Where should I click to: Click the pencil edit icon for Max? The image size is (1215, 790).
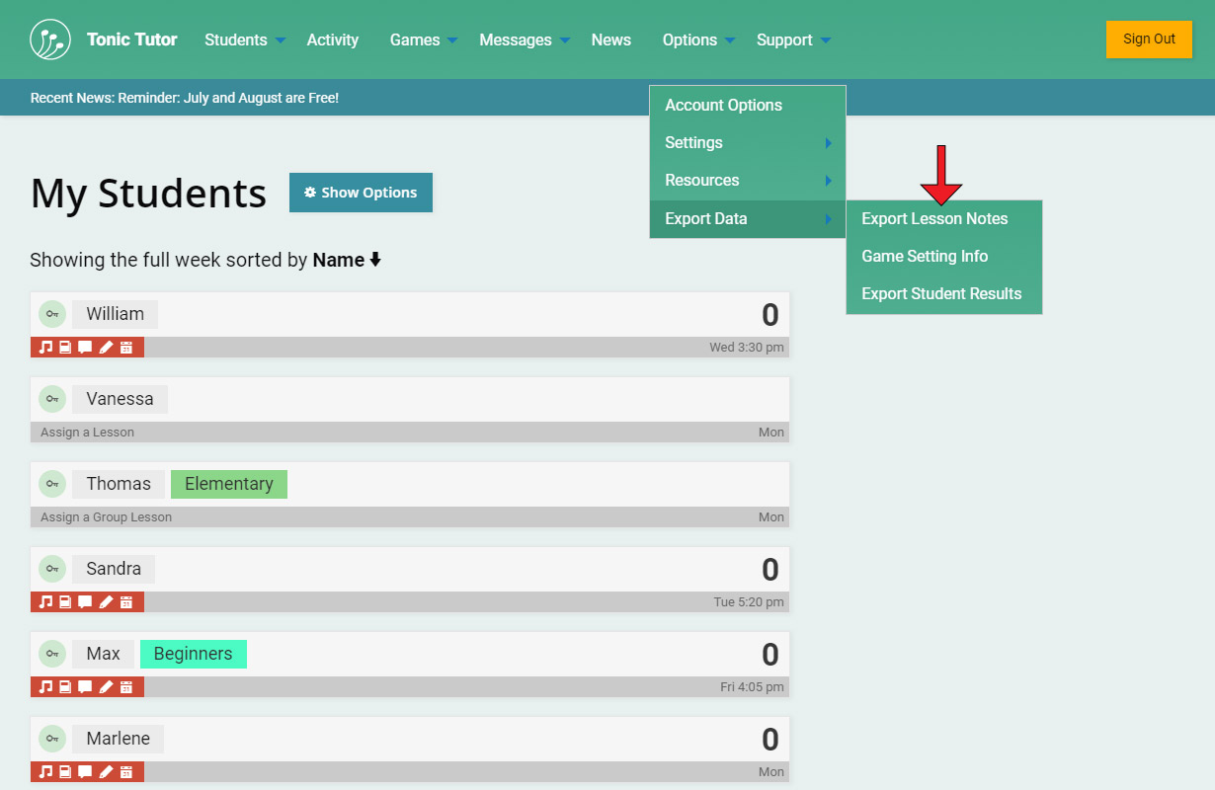coord(106,687)
